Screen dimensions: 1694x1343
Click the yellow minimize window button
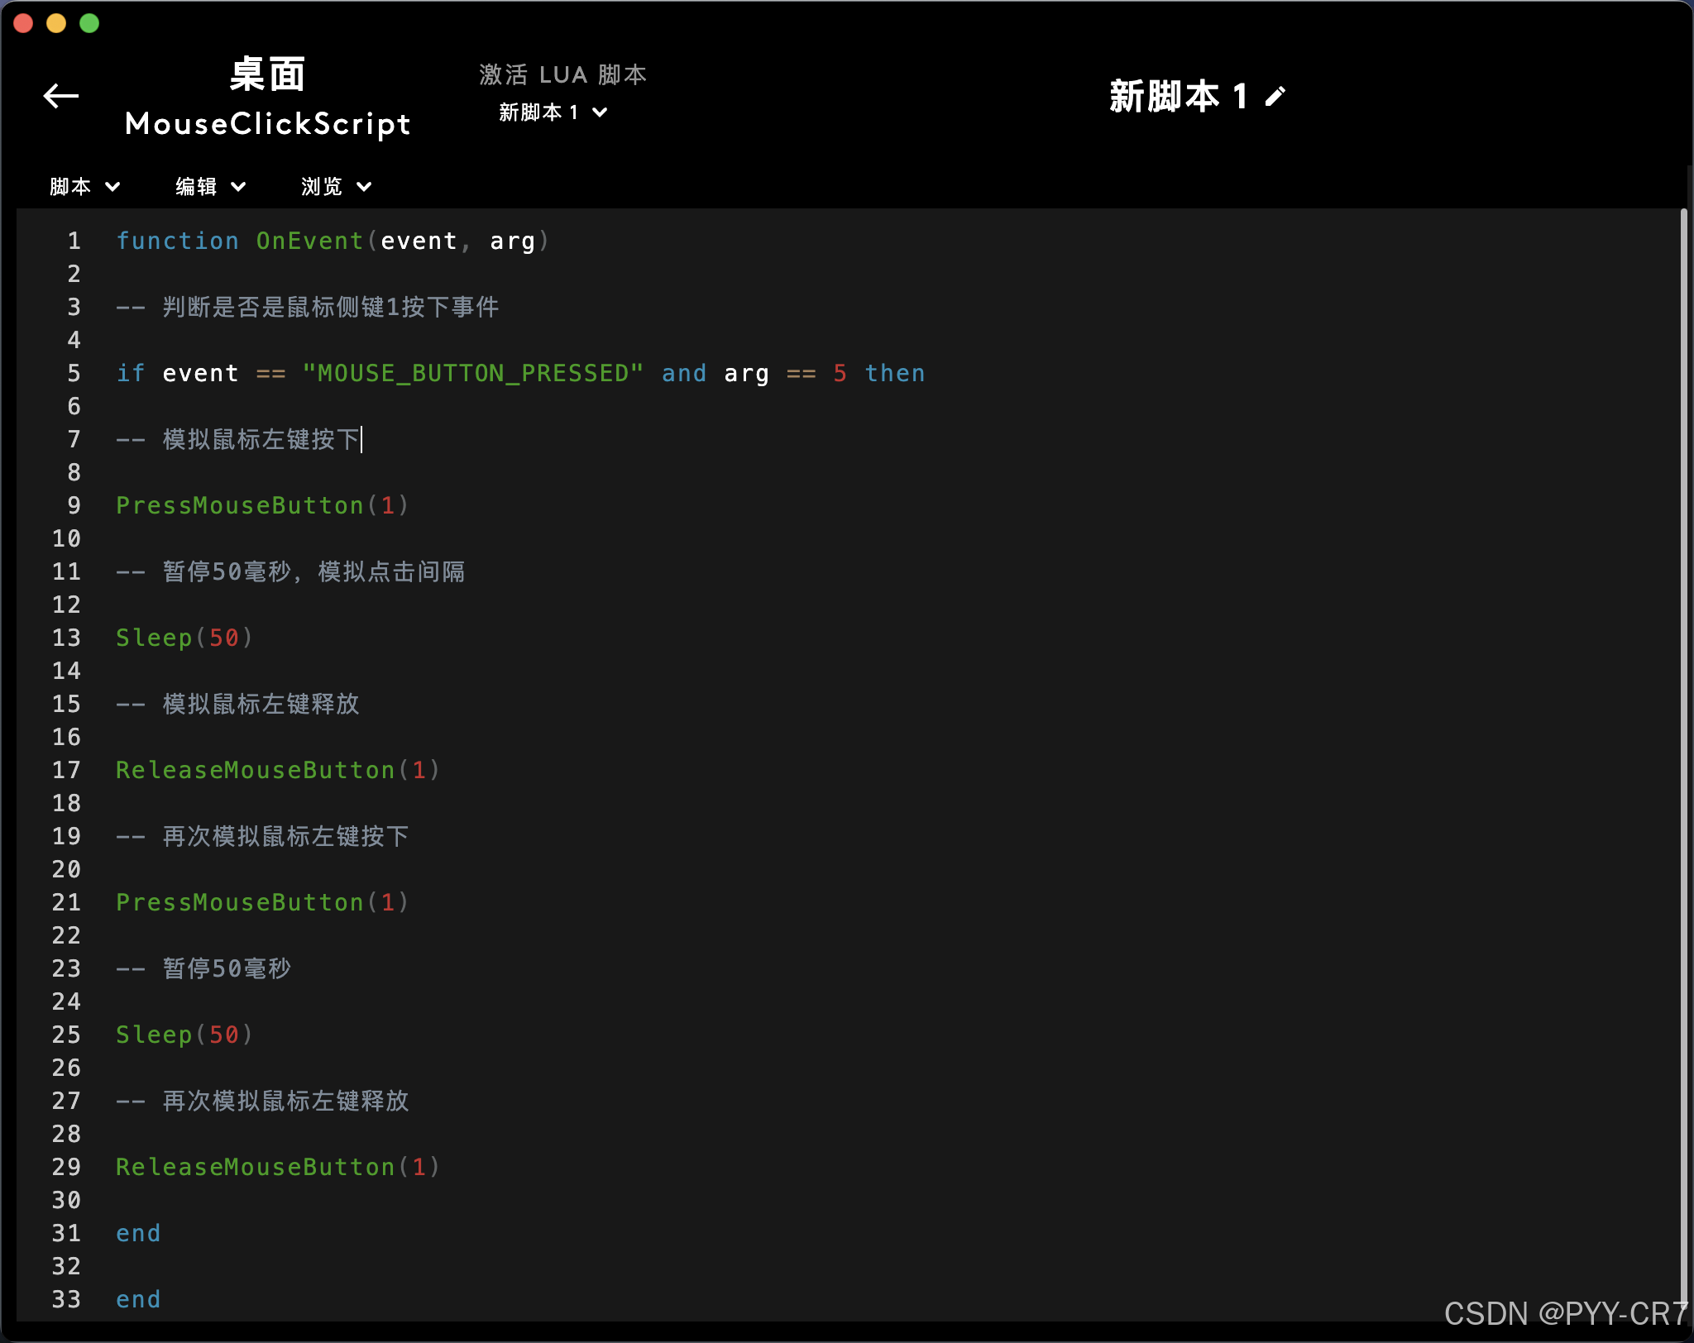point(56,23)
